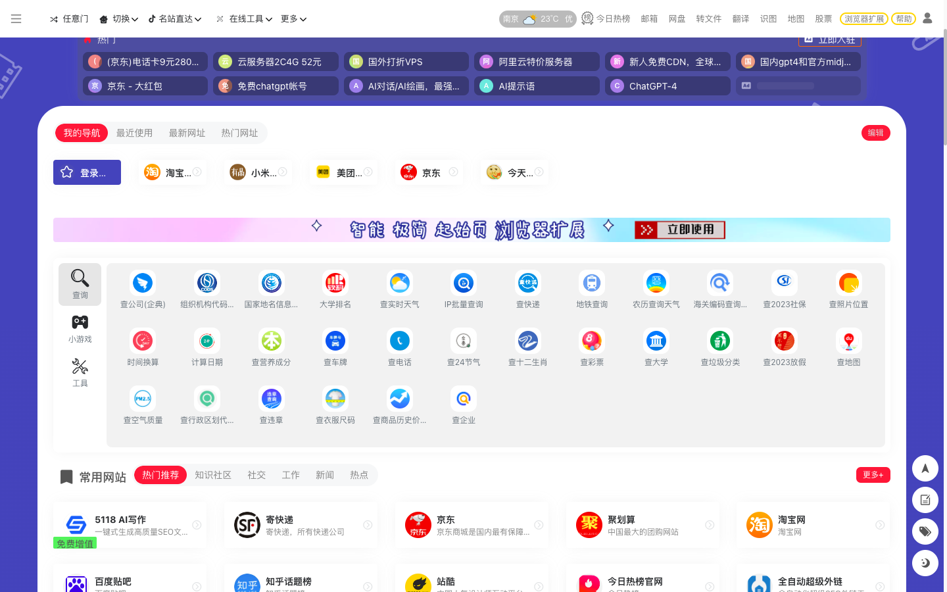The image size is (947, 592).
Task: Open the 翻译 translate tool
Action: pyautogui.click(x=741, y=18)
